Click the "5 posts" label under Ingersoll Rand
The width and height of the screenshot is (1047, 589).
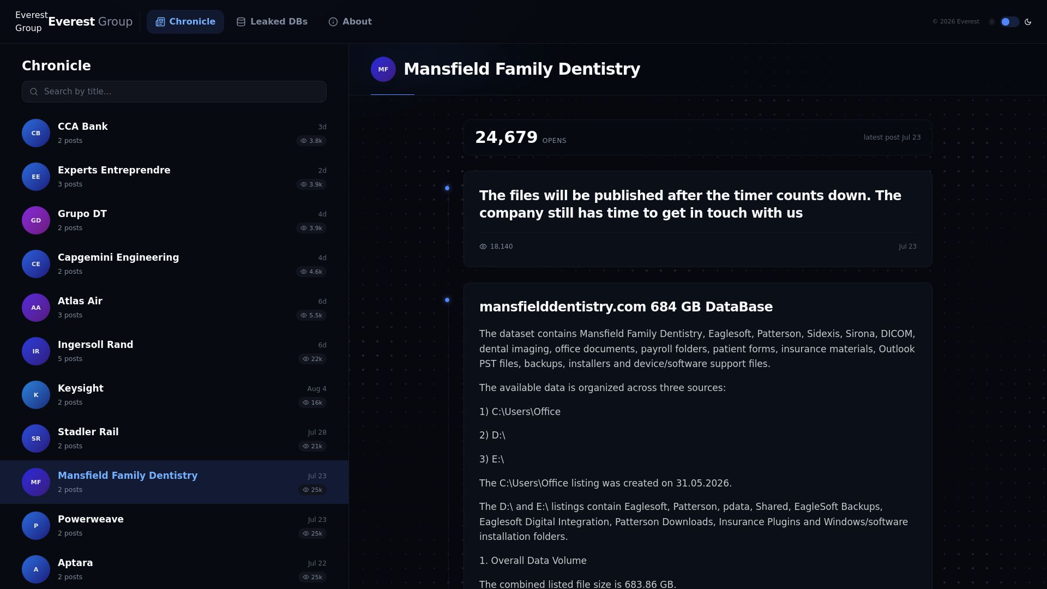[x=70, y=359]
